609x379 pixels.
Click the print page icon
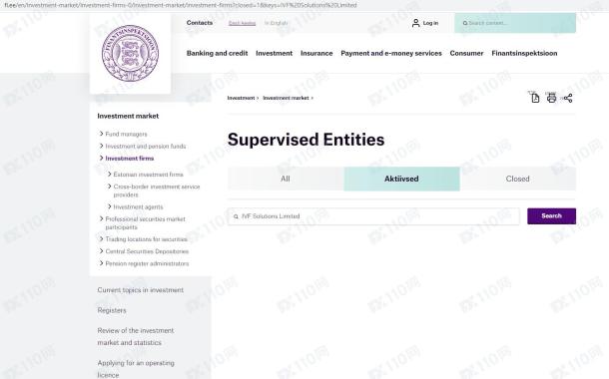tap(551, 98)
